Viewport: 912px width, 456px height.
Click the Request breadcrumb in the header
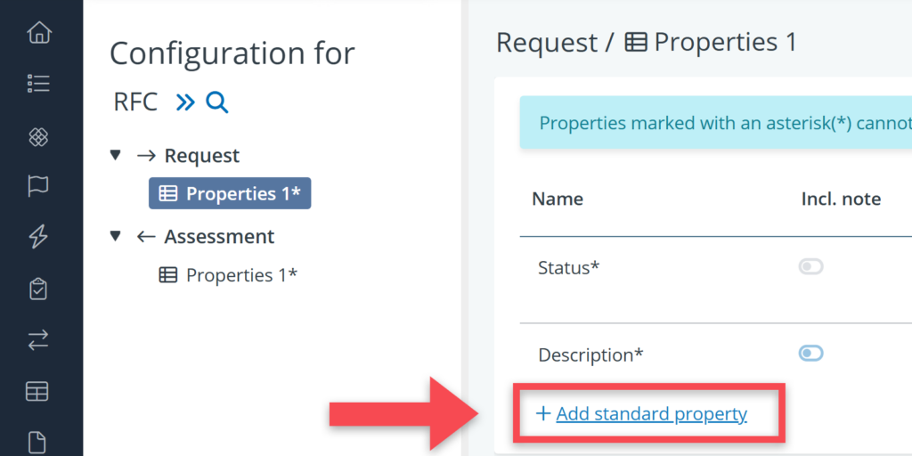[x=547, y=42]
